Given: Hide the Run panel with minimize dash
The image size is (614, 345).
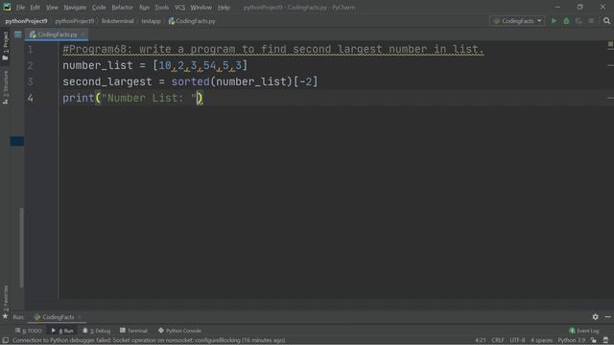Looking at the screenshot, I should (x=607, y=317).
